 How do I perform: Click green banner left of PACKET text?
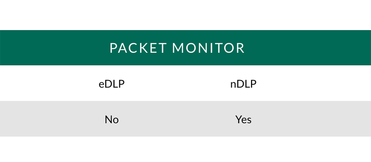[55, 48]
